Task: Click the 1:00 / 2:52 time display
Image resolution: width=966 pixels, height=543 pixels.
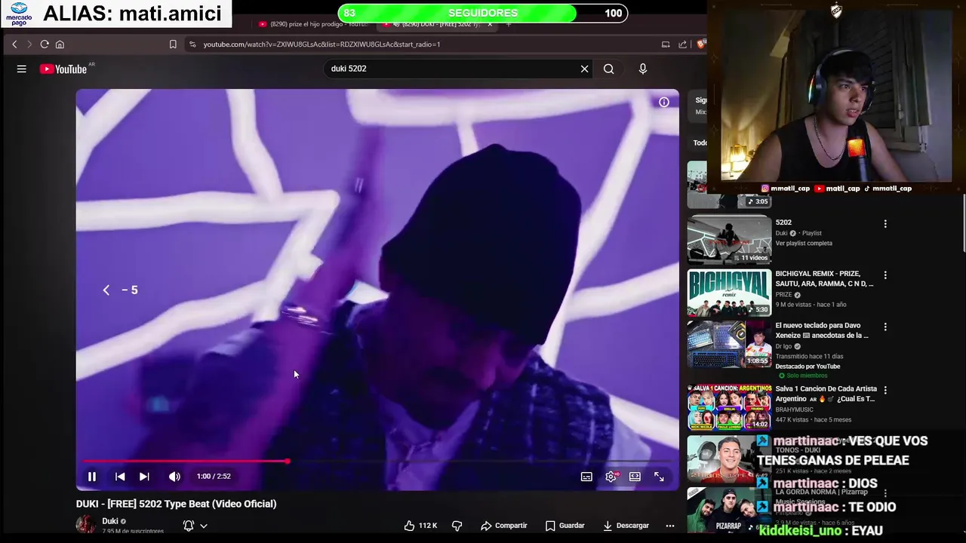Action: point(214,477)
